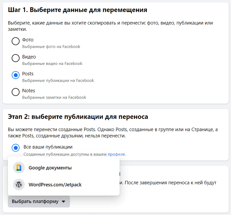Click the Notes option label
This screenshot has width=231, height=215.
[29, 91]
